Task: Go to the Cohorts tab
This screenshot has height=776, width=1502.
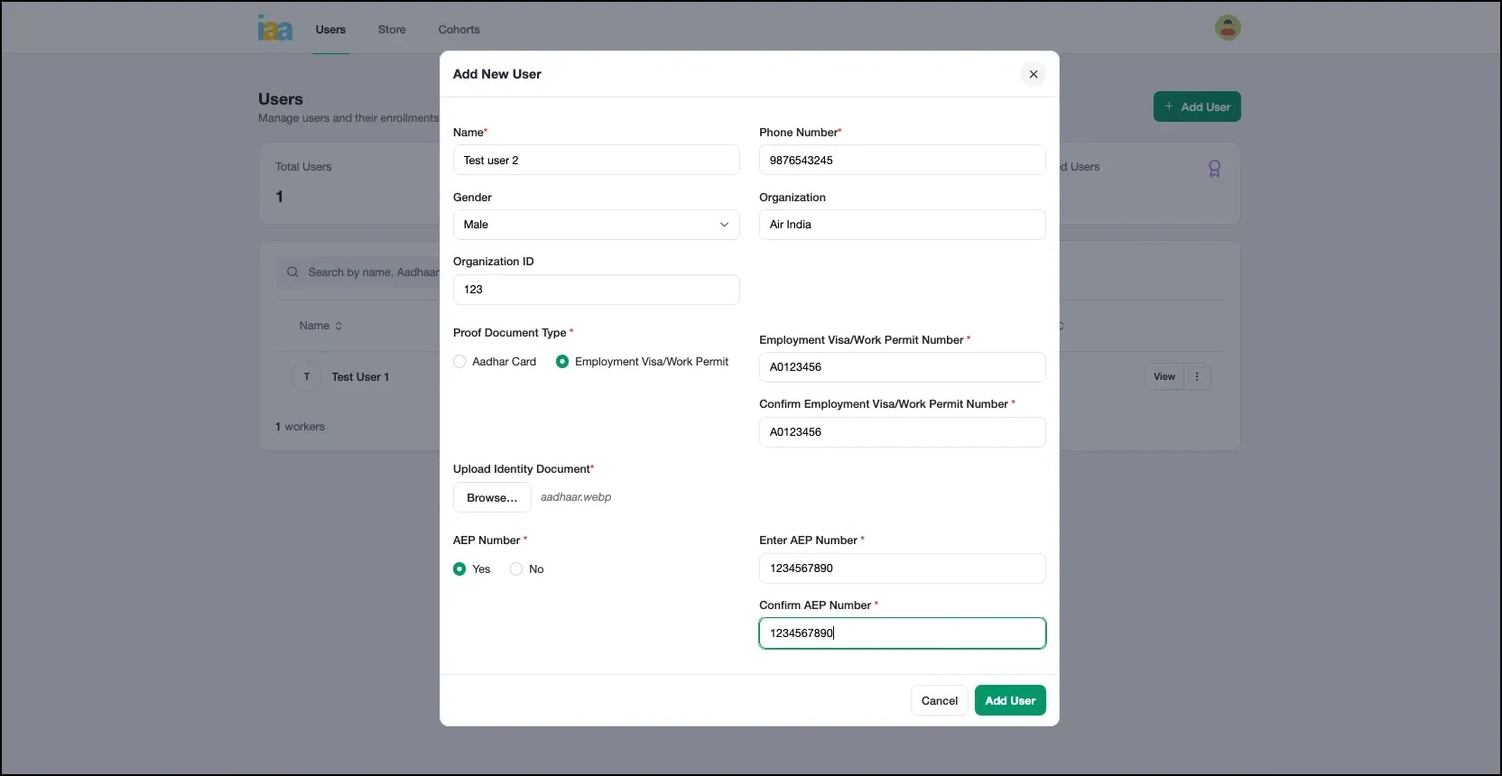Action: tap(459, 30)
